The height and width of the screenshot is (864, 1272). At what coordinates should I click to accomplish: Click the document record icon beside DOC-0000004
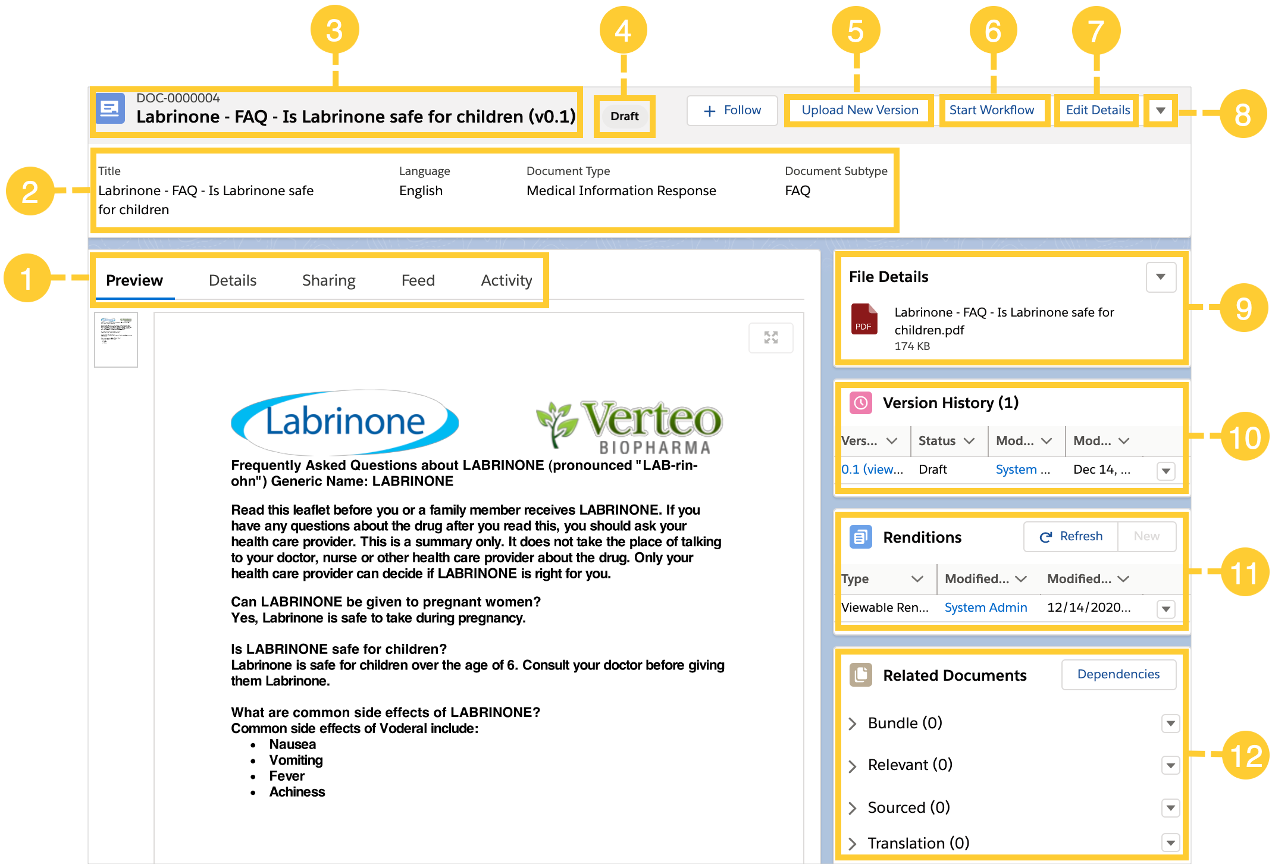pyautogui.click(x=110, y=109)
